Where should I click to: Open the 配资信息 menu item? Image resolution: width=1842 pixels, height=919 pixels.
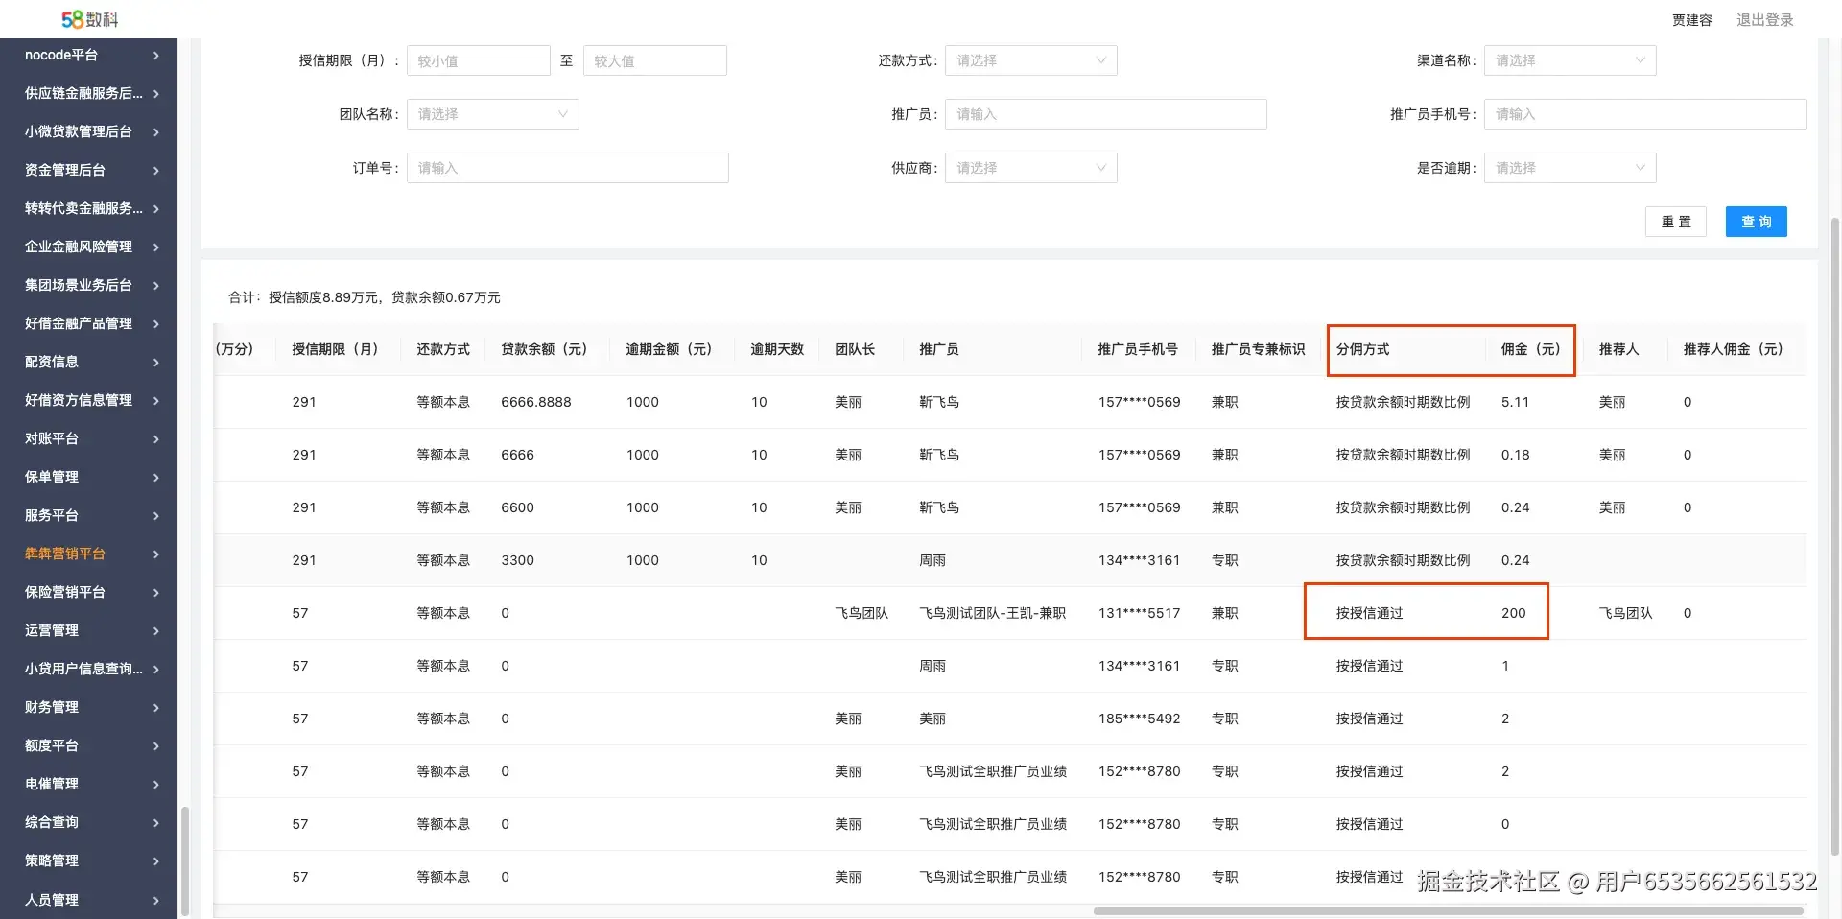pyautogui.click(x=88, y=363)
